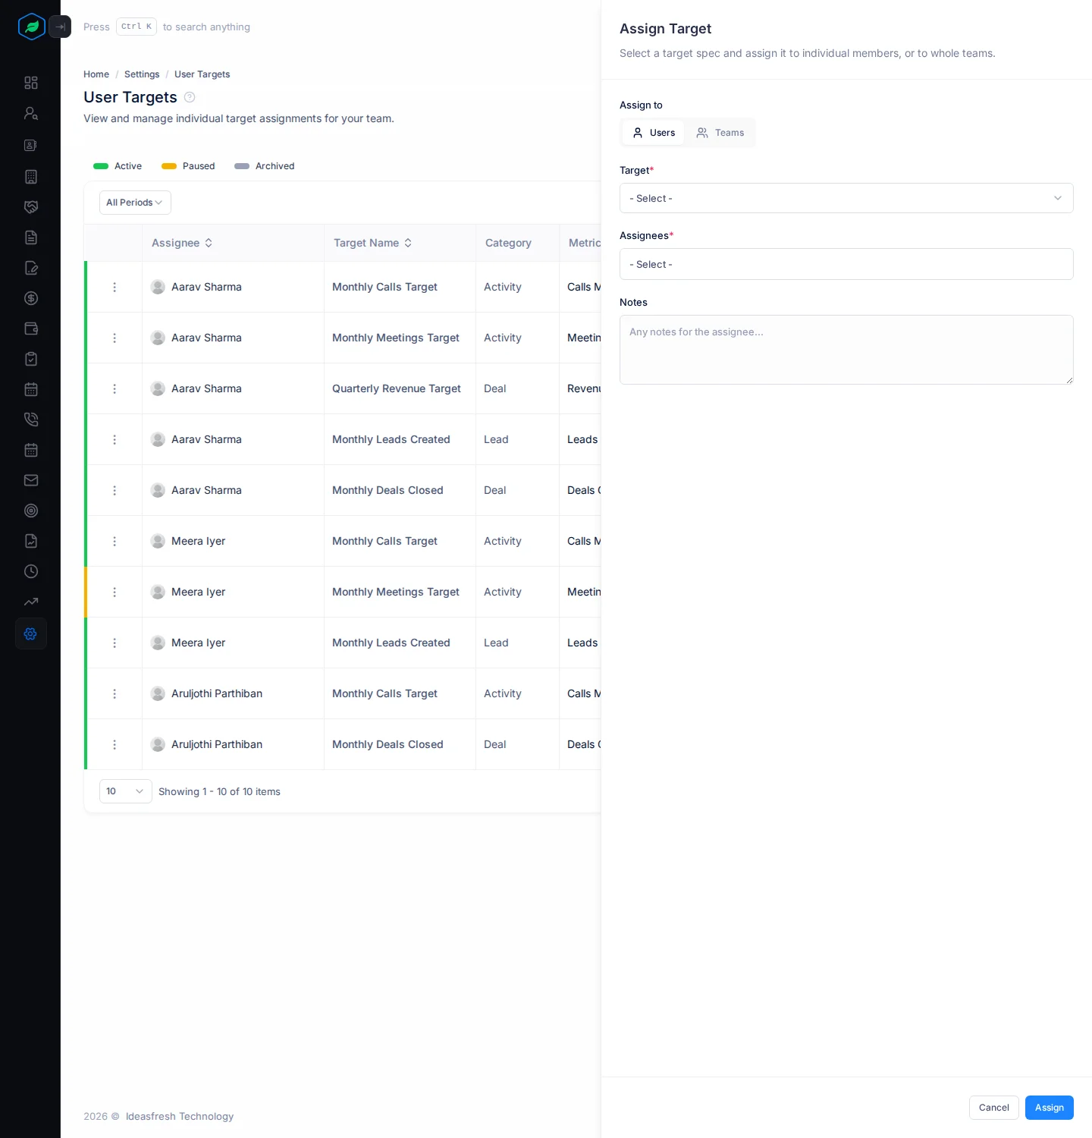Click Aruljothi Parthiban in Monthly Calls Target row
The image size is (1092, 1138).
pos(217,693)
